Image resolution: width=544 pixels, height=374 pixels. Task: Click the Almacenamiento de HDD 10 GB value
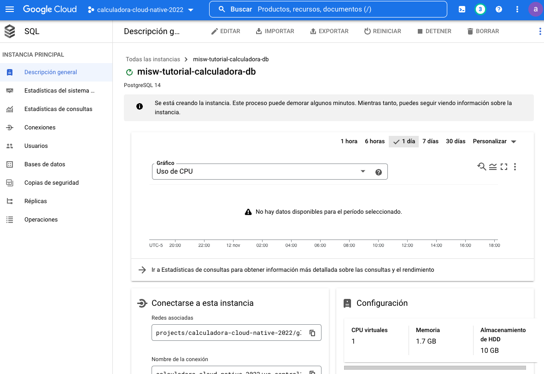coord(490,351)
